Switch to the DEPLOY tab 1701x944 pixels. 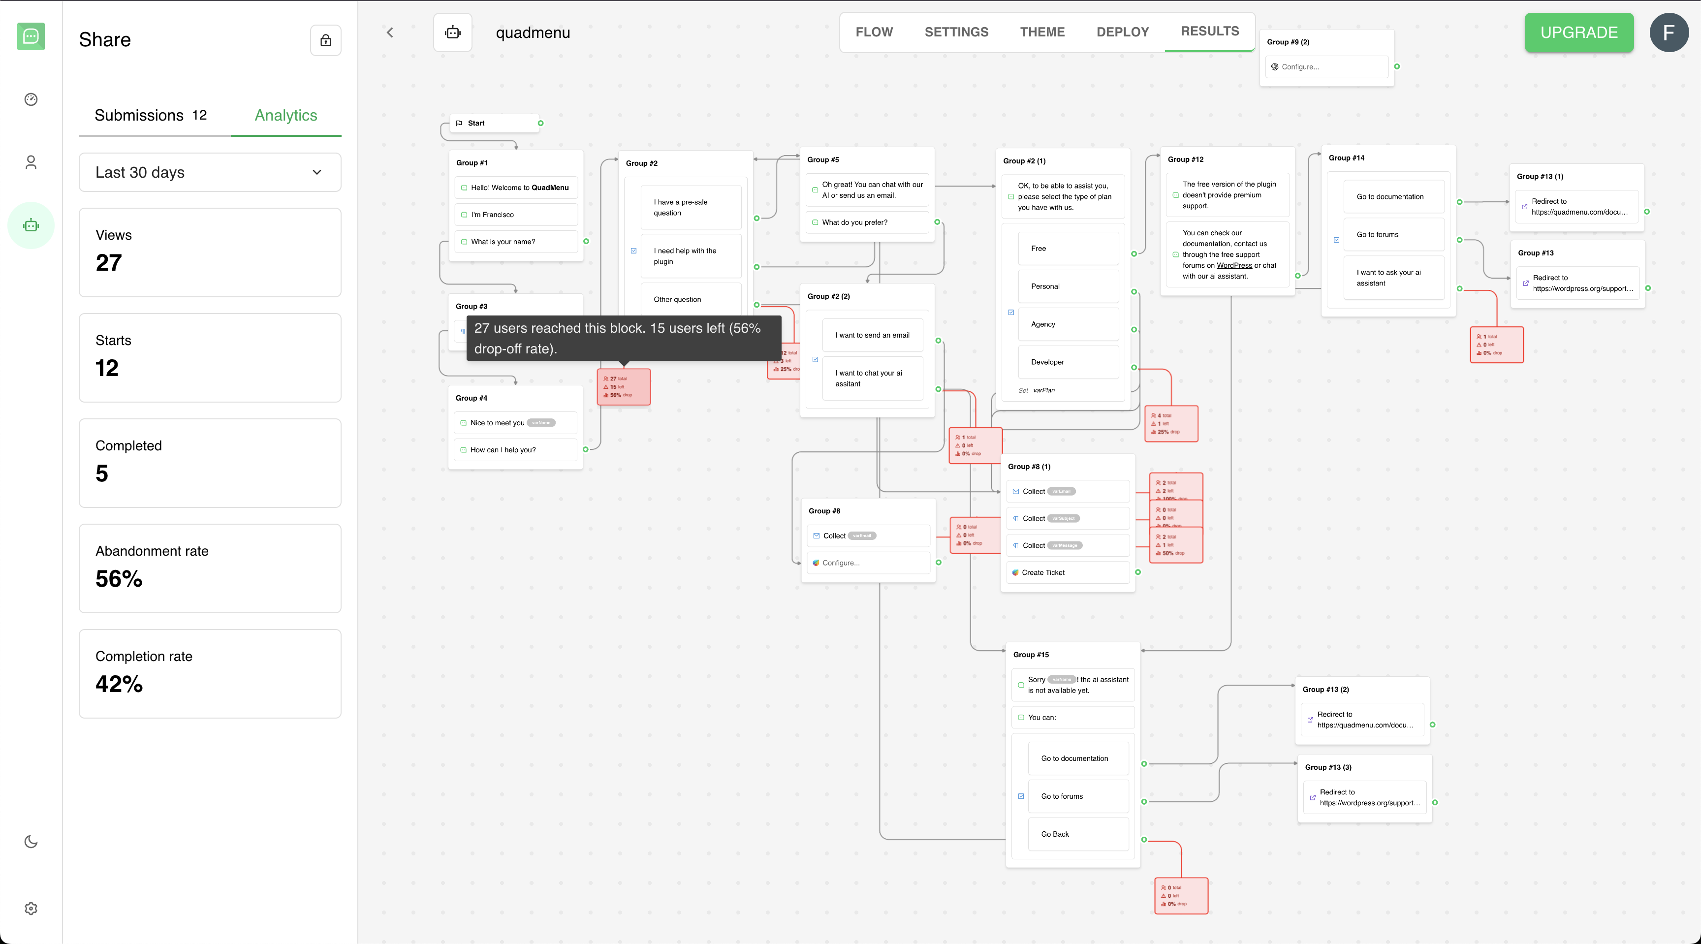pyautogui.click(x=1123, y=31)
